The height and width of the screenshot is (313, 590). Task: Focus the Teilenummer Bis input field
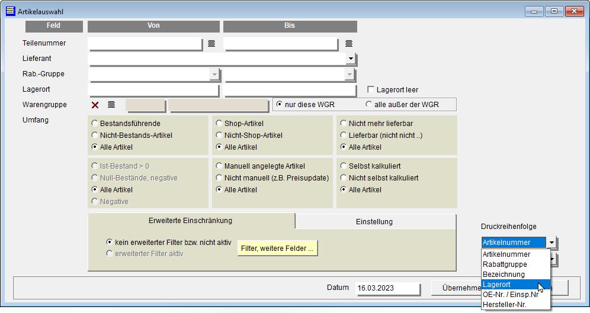[x=281, y=44]
